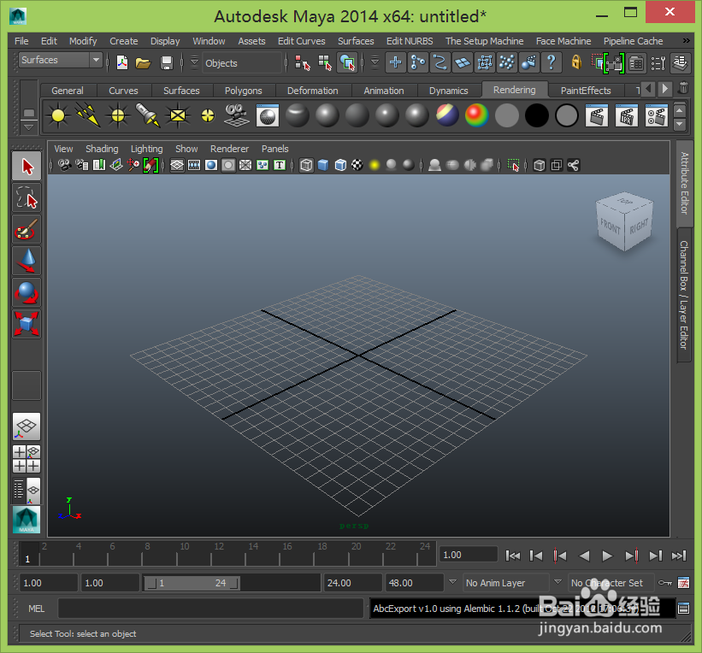
Task: Go to start of playback range
Action: (513, 556)
